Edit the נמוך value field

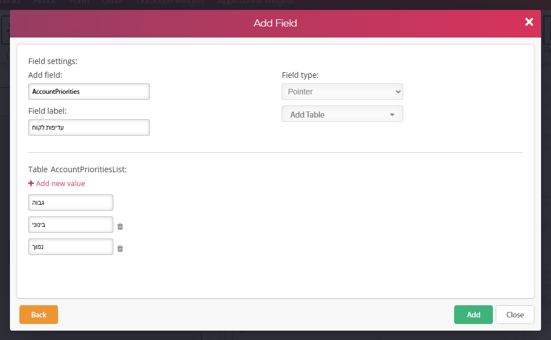[71, 247]
